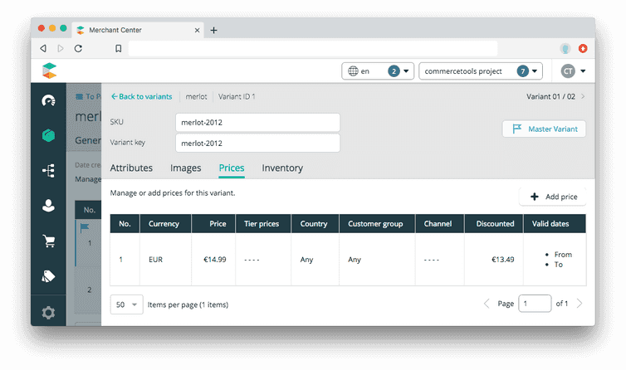Expand the en language dropdown
626x370 pixels.
[x=377, y=71]
